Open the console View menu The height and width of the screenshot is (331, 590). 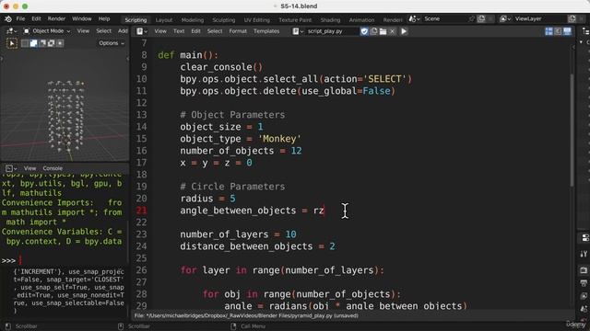coord(29,168)
